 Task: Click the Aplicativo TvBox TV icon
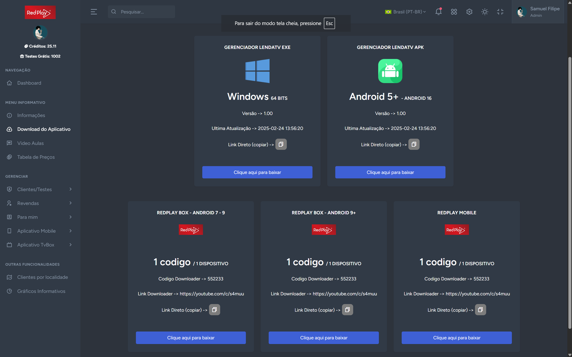click(9, 245)
